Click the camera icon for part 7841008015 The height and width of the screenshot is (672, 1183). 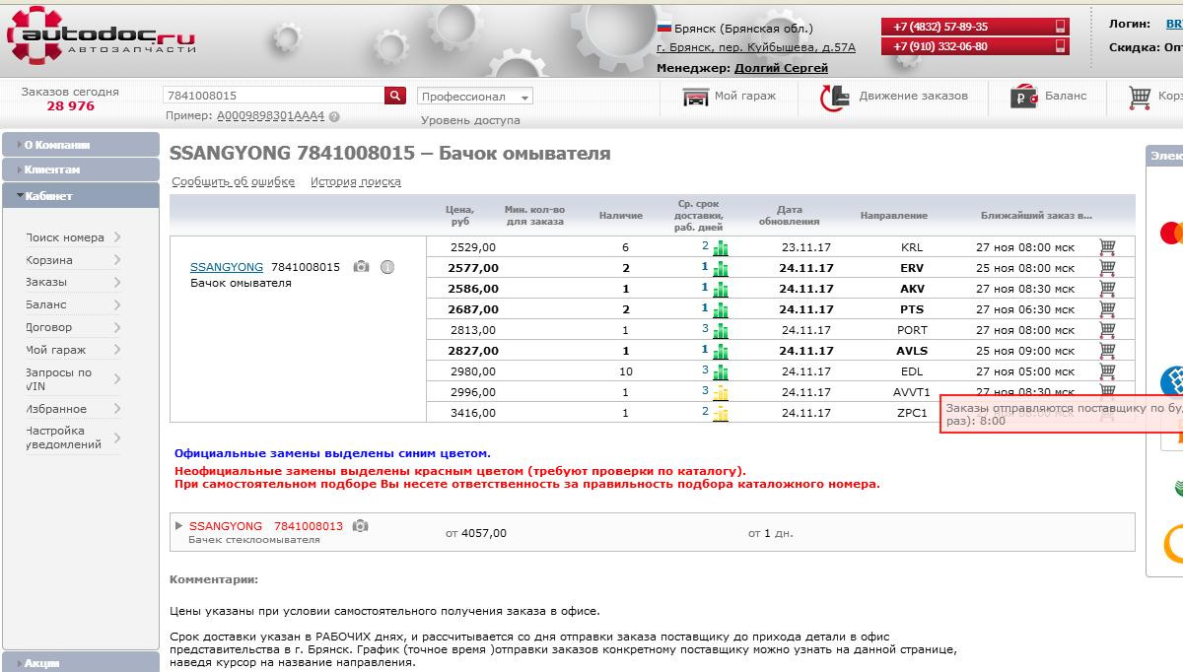point(361,267)
